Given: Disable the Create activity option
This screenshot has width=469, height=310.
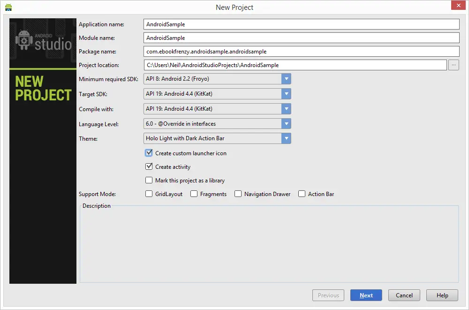Looking at the screenshot, I should (149, 166).
